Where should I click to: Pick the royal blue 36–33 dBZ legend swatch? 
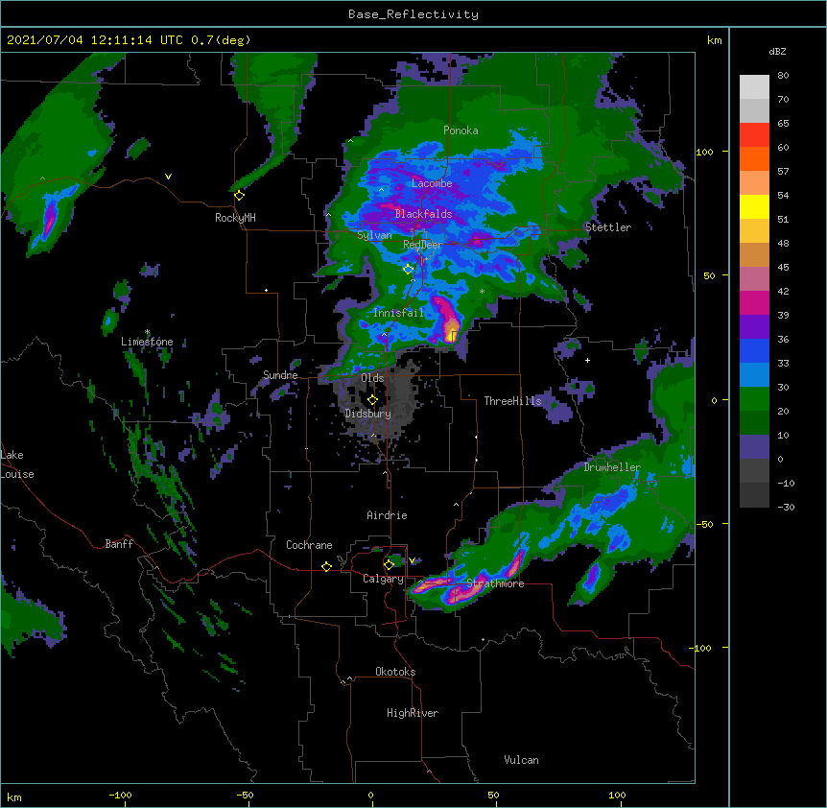tap(754, 350)
